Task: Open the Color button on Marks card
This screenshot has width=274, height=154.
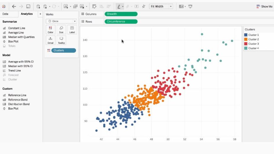Action: coord(51,30)
